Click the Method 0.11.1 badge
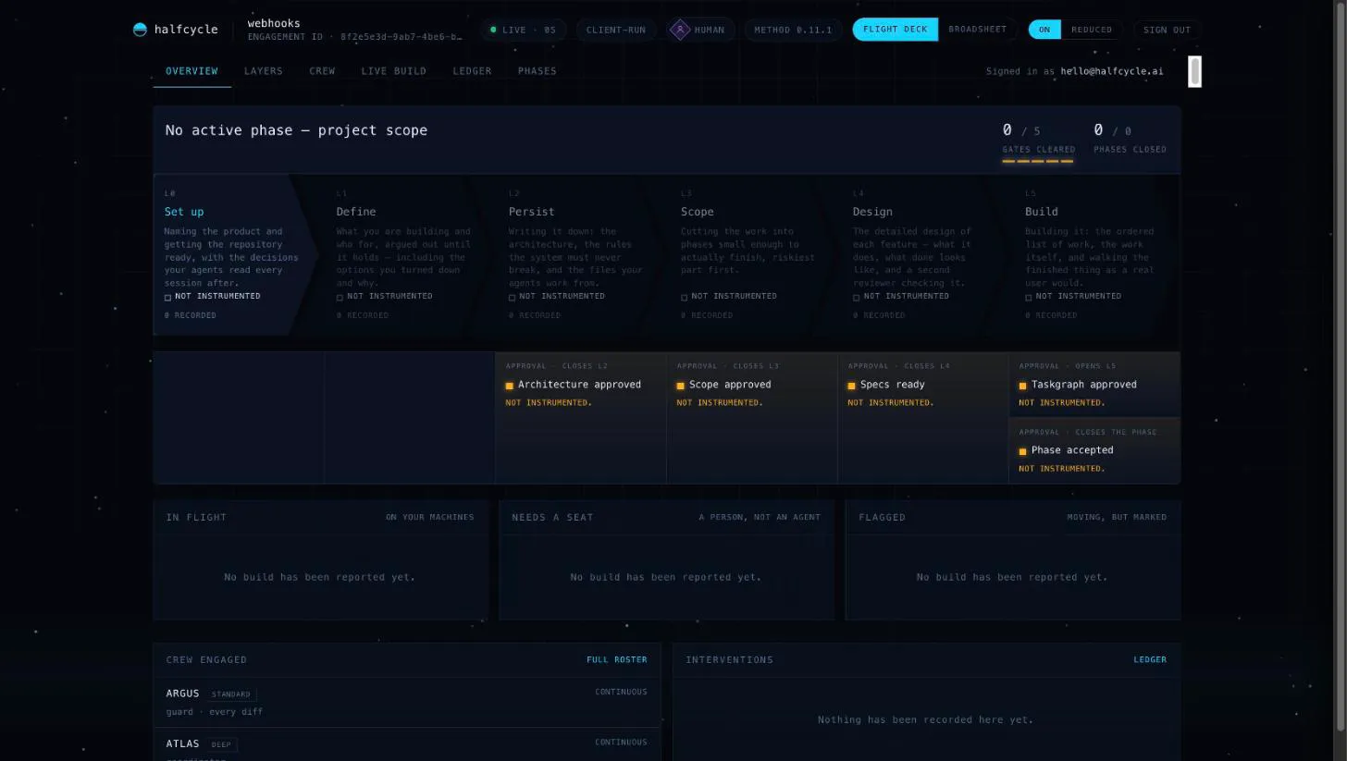This screenshot has height=761, width=1347. pos(793,30)
